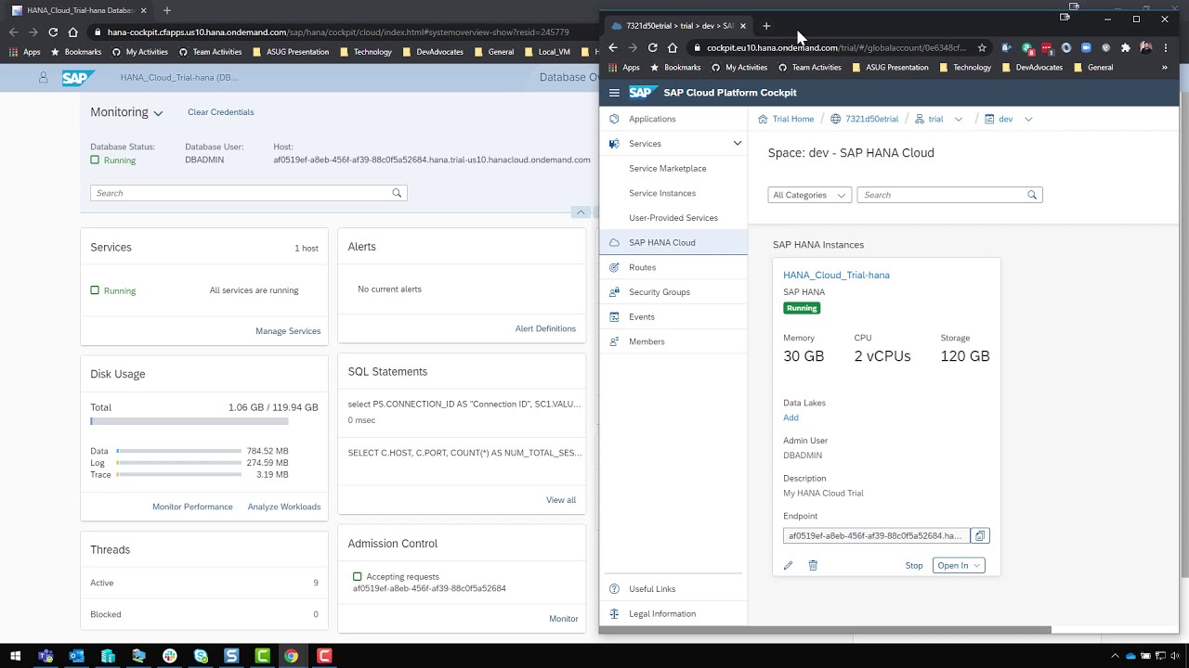Screen dimensions: 1189x668
Task: Click Windows Start button on taskbar
Action: pyautogui.click(x=14, y=656)
